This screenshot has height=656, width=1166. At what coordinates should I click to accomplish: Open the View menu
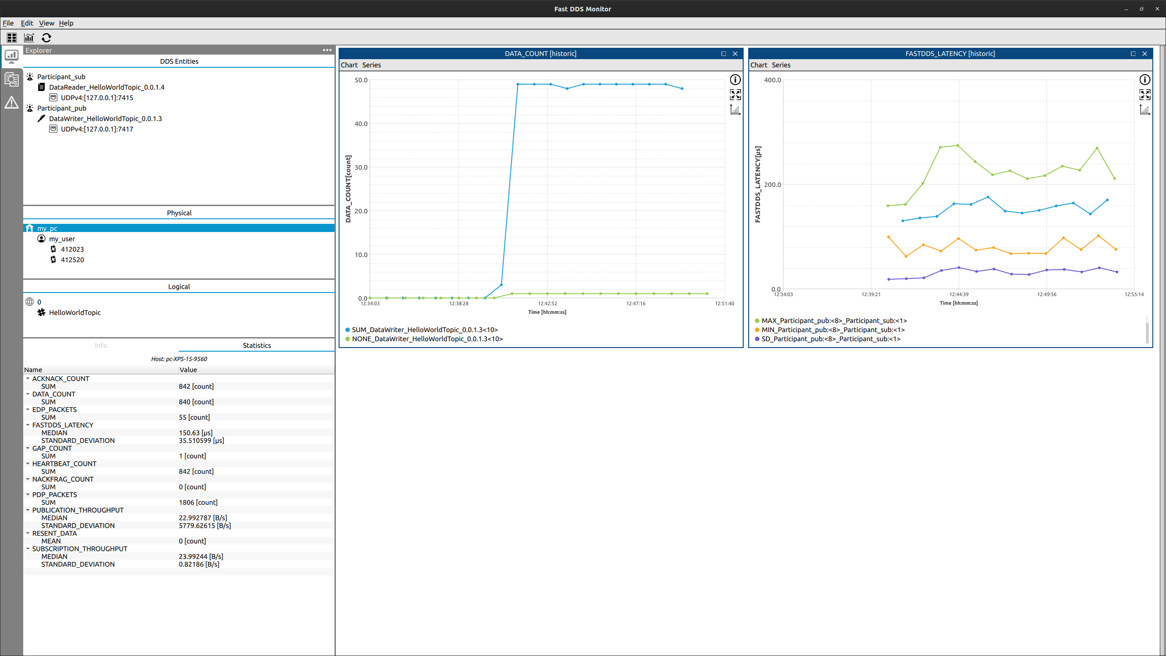click(x=46, y=23)
